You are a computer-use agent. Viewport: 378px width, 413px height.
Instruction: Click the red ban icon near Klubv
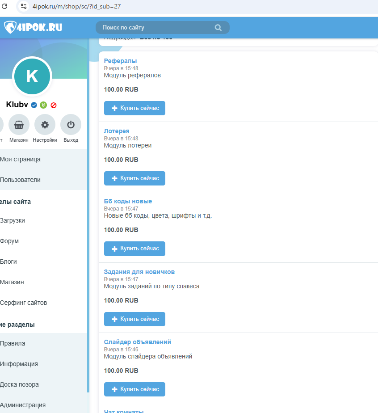[x=54, y=105]
